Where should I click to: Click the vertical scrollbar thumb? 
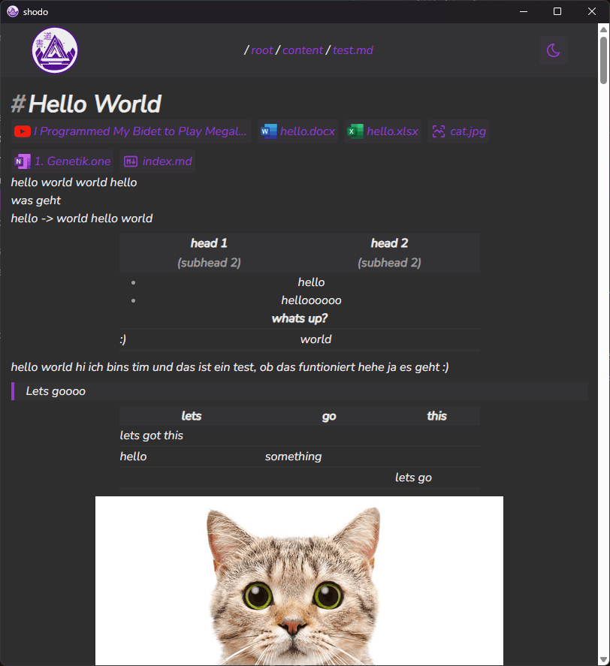click(x=603, y=60)
